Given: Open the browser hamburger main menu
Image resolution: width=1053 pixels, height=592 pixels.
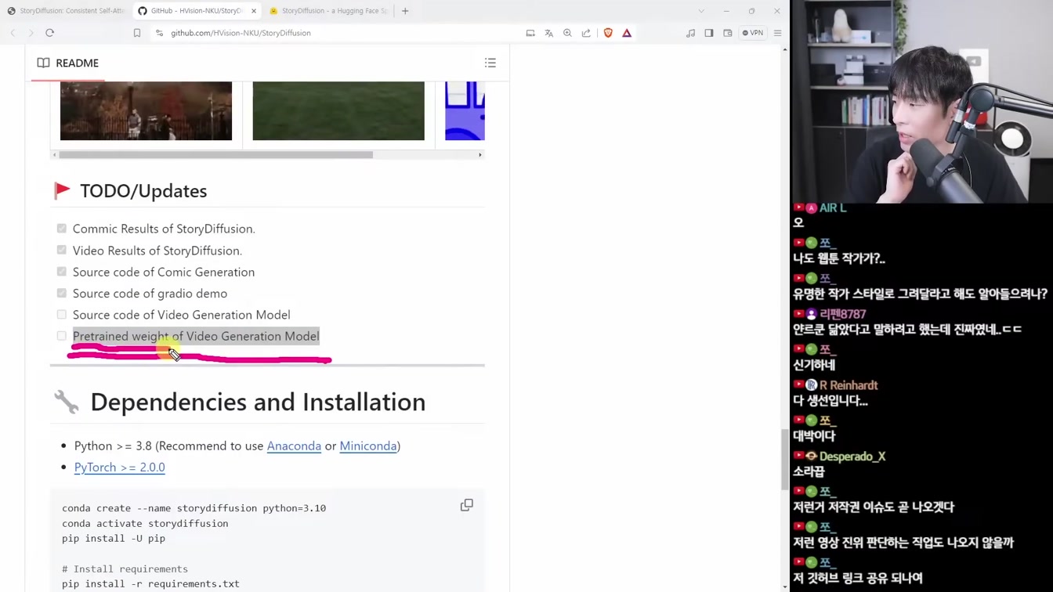Looking at the screenshot, I should click(778, 33).
